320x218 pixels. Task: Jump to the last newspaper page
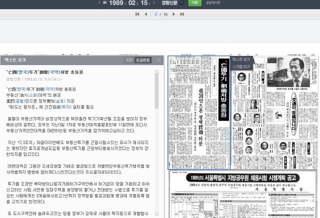pyautogui.click(x=182, y=14)
